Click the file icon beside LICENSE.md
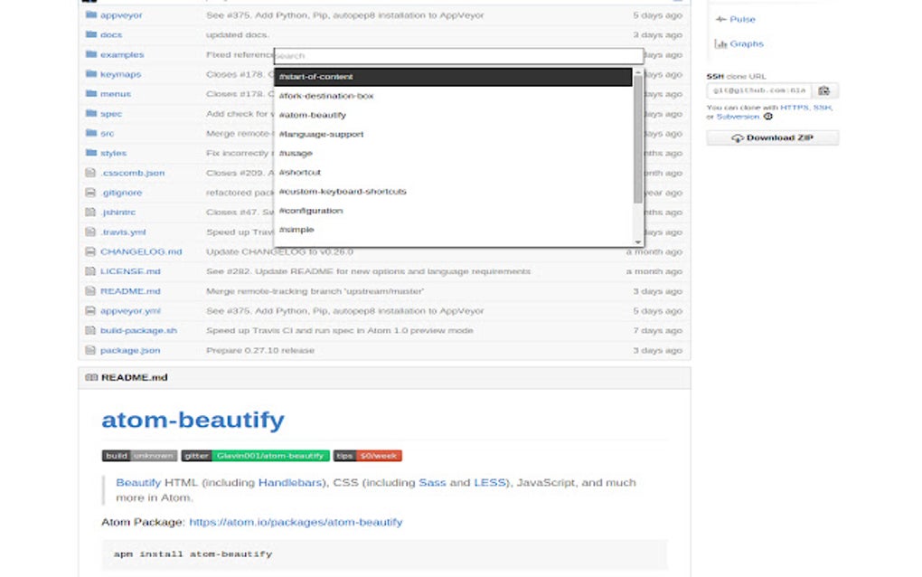Image resolution: width=922 pixels, height=577 pixels. coord(90,271)
